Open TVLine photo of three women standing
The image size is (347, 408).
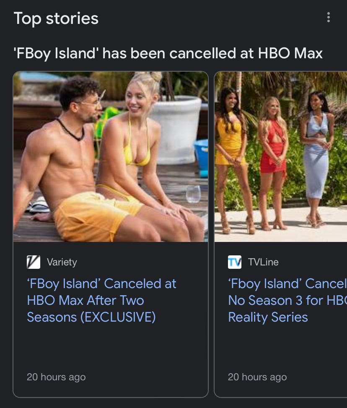(281, 157)
